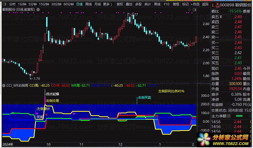This screenshot has height=148, width=253.
Task: Click the green 主力净额 bar indicator
Action: (239, 116)
